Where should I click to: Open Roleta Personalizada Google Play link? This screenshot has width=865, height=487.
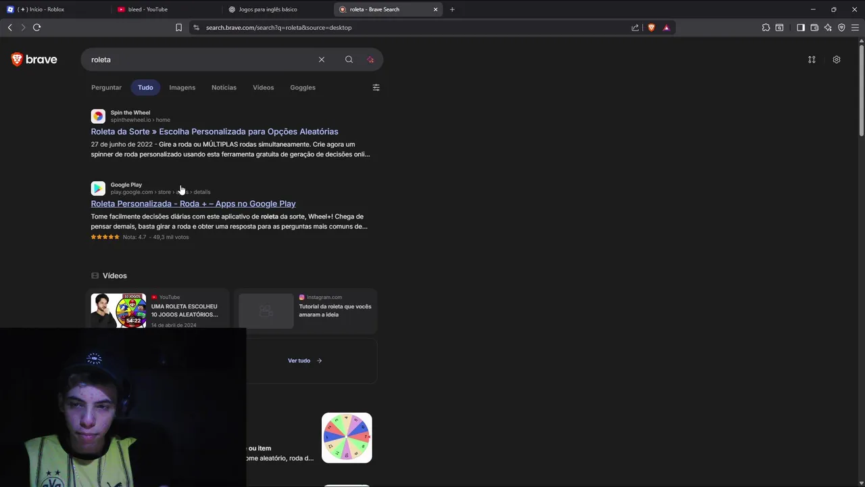pyautogui.click(x=193, y=204)
